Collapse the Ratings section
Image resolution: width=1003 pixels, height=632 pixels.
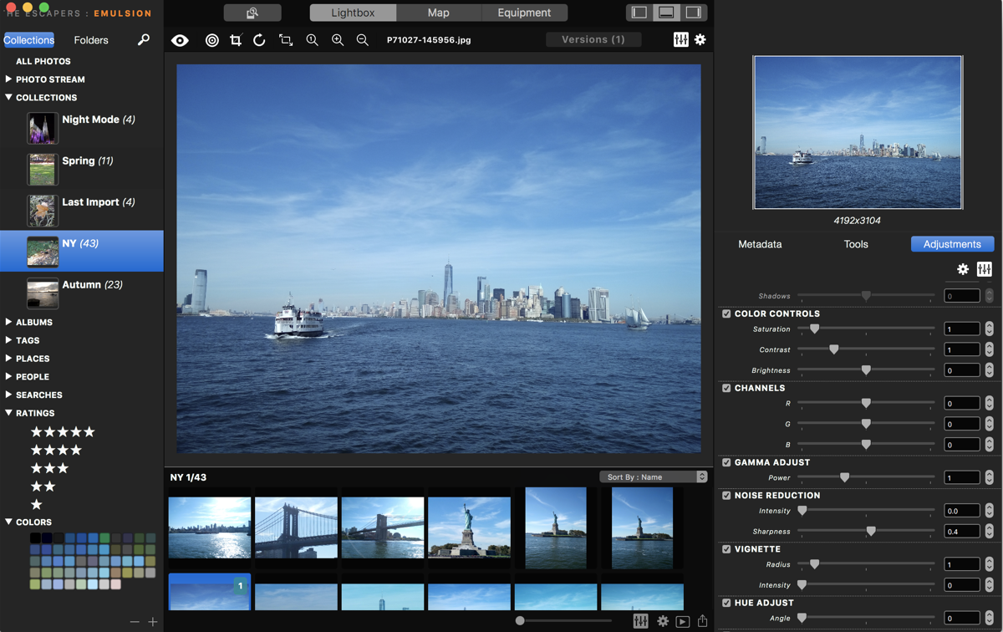click(x=8, y=413)
